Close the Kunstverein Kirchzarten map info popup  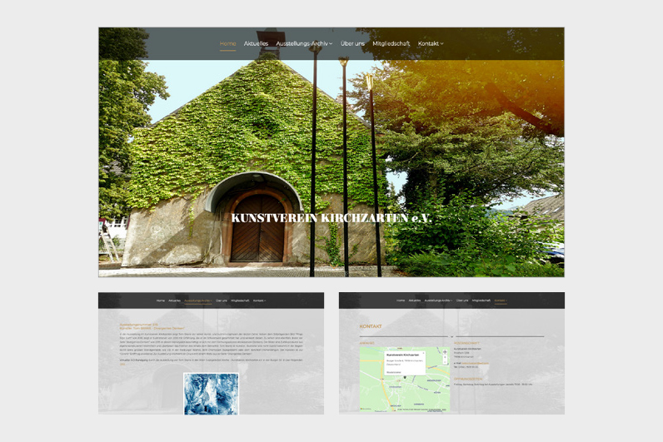tap(423, 353)
